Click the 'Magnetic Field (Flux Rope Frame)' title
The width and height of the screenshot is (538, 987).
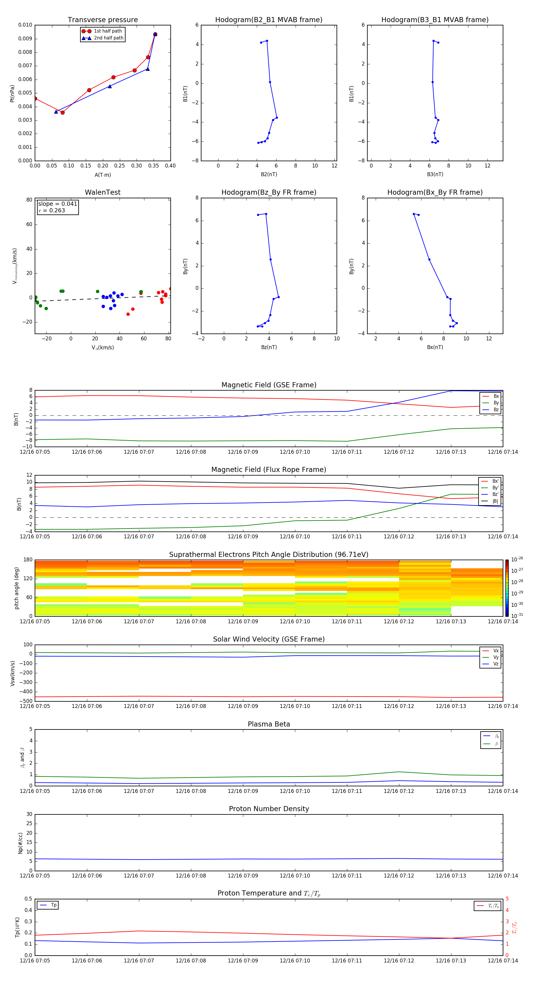coord(269,470)
